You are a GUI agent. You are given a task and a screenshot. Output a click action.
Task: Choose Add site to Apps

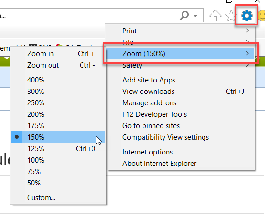tap(180, 80)
